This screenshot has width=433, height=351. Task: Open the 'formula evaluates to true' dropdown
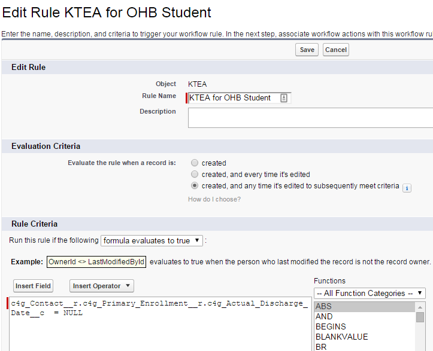pyautogui.click(x=152, y=240)
